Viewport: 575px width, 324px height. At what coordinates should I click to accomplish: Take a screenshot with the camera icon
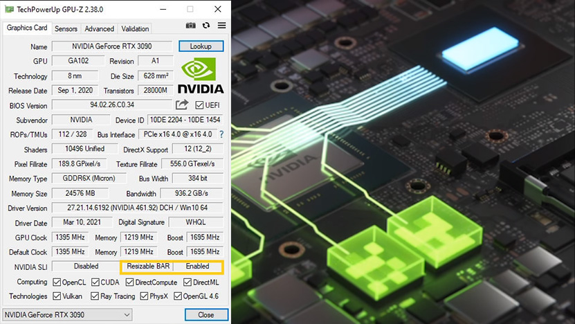tap(190, 26)
